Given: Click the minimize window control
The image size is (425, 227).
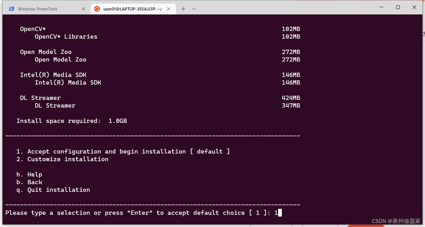Looking at the screenshot, I should tap(381, 7).
